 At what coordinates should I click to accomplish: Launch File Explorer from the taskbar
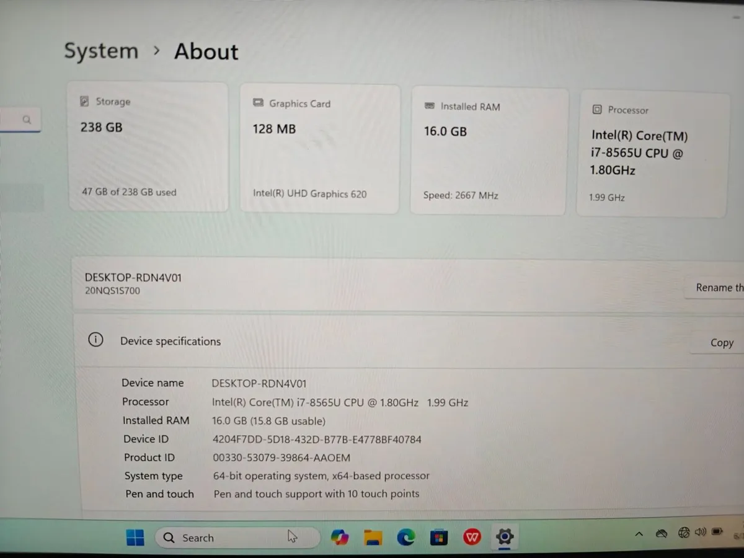tap(373, 537)
